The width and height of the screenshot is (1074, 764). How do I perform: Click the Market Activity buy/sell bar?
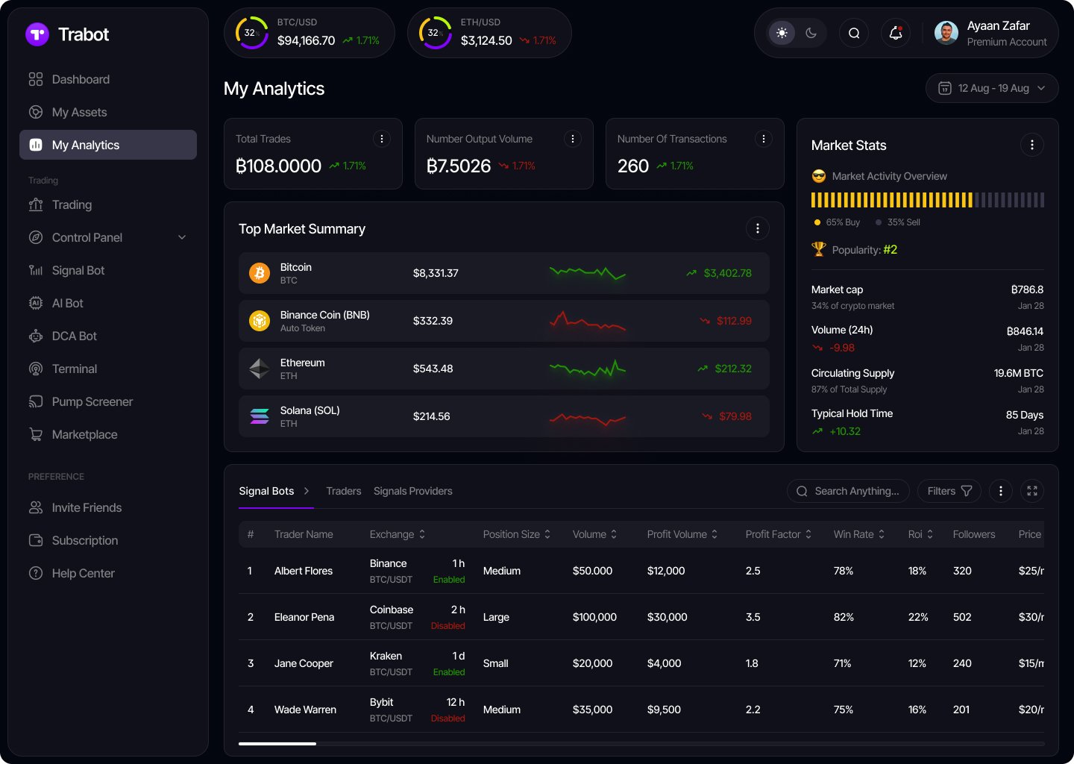click(927, 200)
